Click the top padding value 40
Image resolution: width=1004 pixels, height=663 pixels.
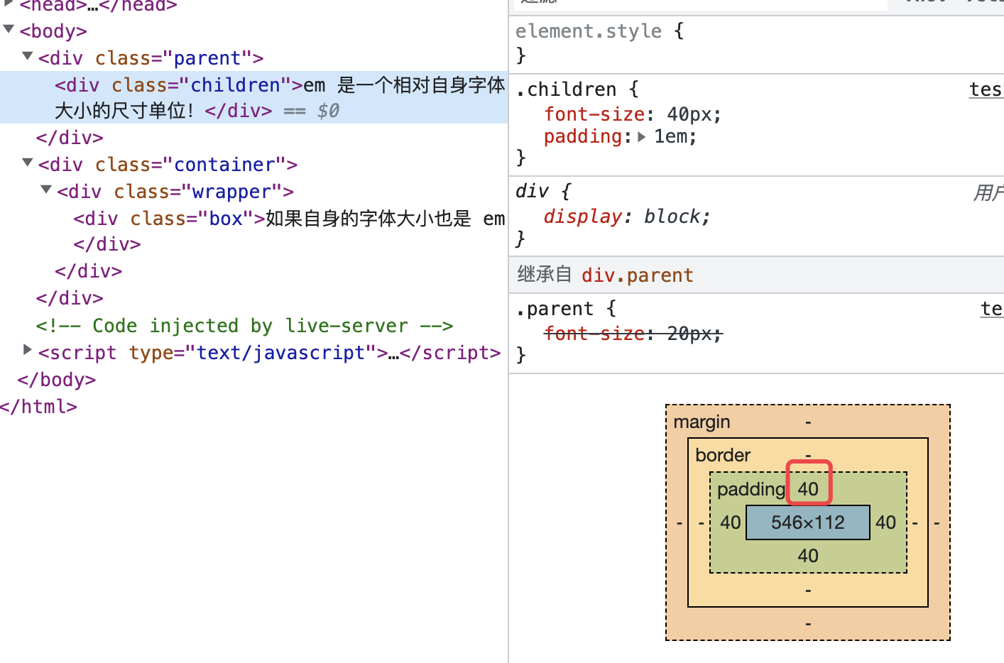point(808,489)
